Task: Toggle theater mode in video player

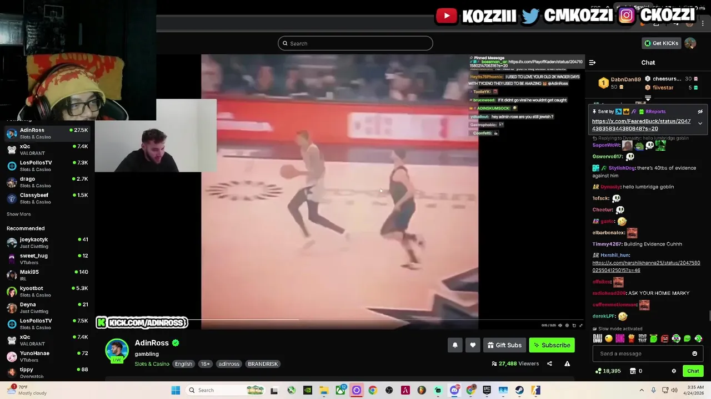Action: pyautogui.click(x=574, y=325)
